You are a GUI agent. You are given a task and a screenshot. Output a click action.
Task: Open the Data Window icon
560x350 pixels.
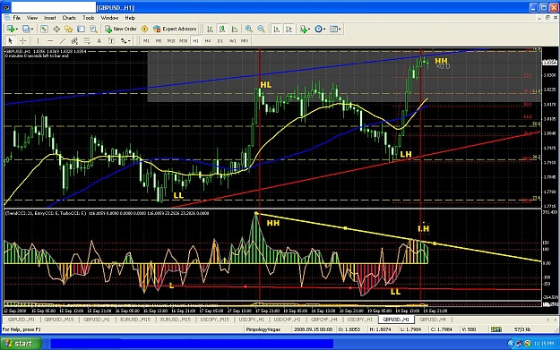coord(56,29)
